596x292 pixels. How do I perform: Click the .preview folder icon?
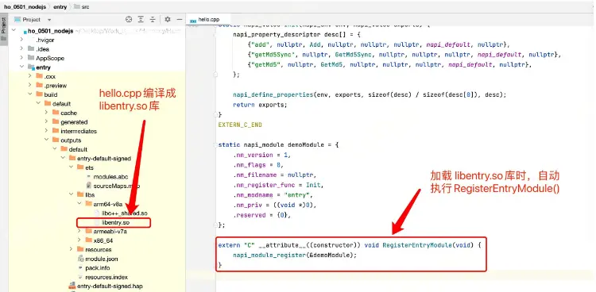[x=39, y=85]
